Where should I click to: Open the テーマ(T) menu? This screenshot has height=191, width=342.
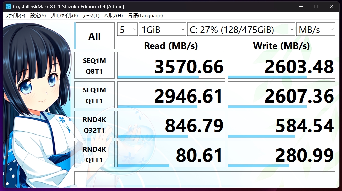coord(91,16)
